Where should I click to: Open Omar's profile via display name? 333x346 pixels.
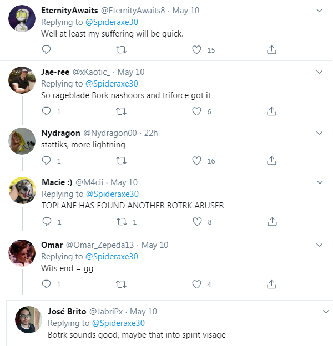[52, 245]
